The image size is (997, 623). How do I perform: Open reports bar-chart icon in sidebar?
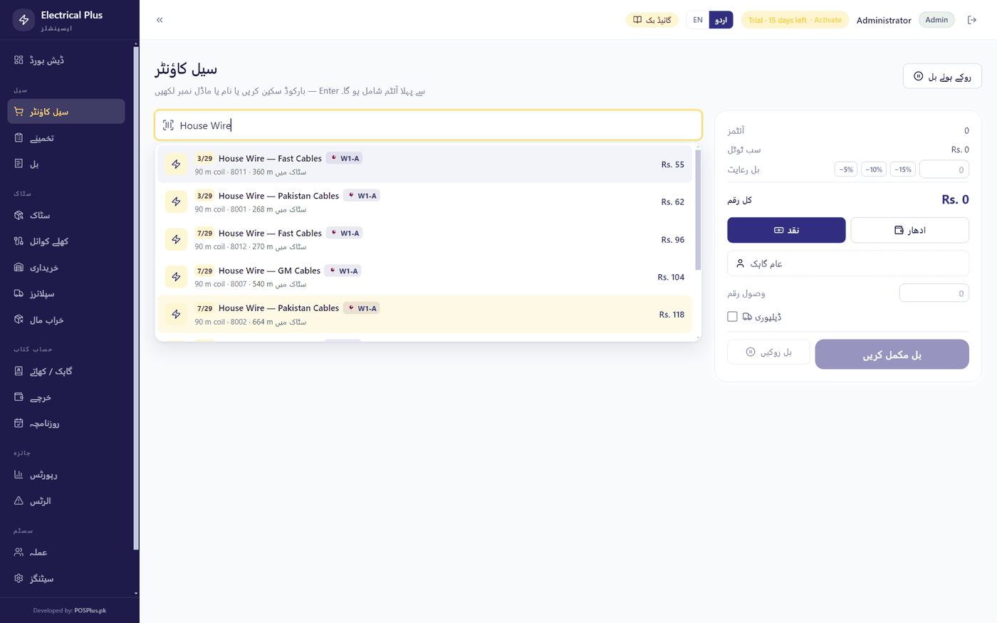point(19,474)
